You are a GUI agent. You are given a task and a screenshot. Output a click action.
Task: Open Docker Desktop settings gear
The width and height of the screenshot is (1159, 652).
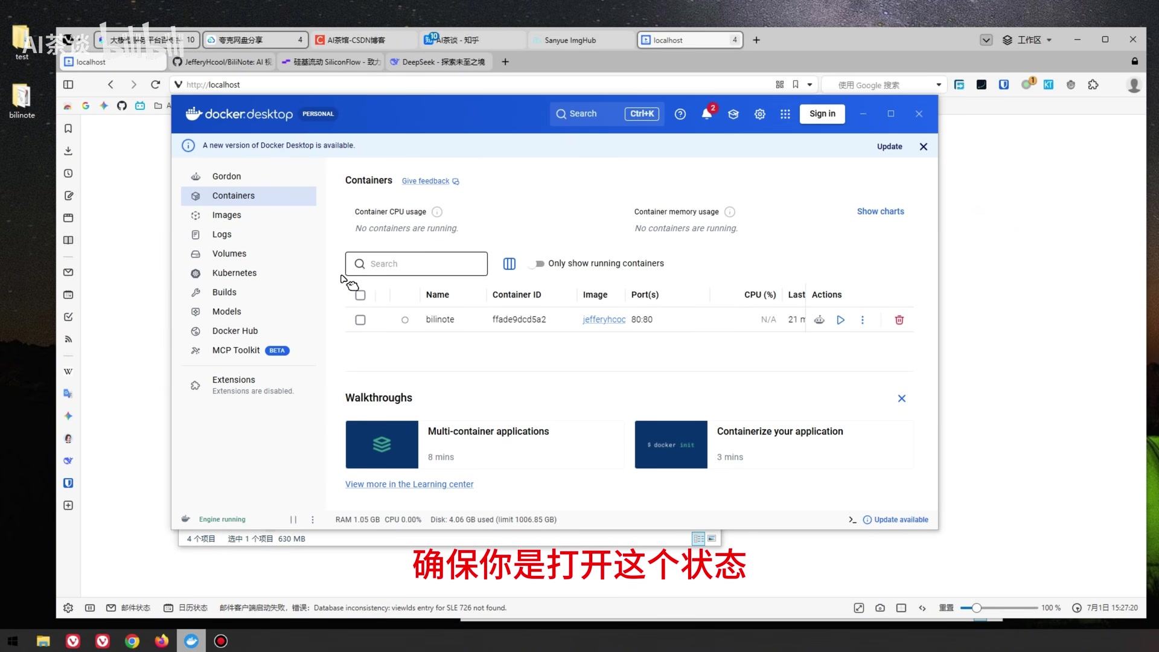(760, 114)
